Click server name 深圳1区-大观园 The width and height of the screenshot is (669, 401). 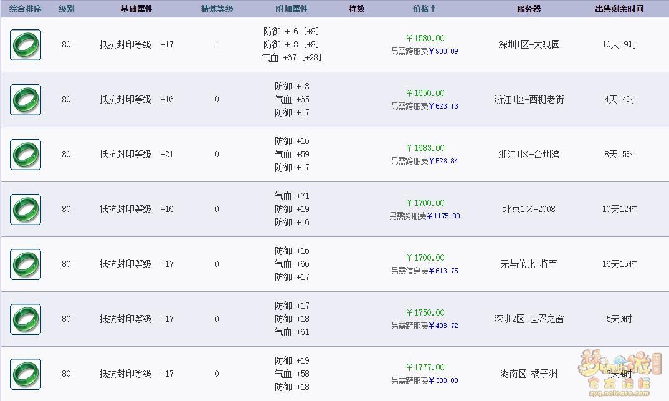tap(529, 45)
